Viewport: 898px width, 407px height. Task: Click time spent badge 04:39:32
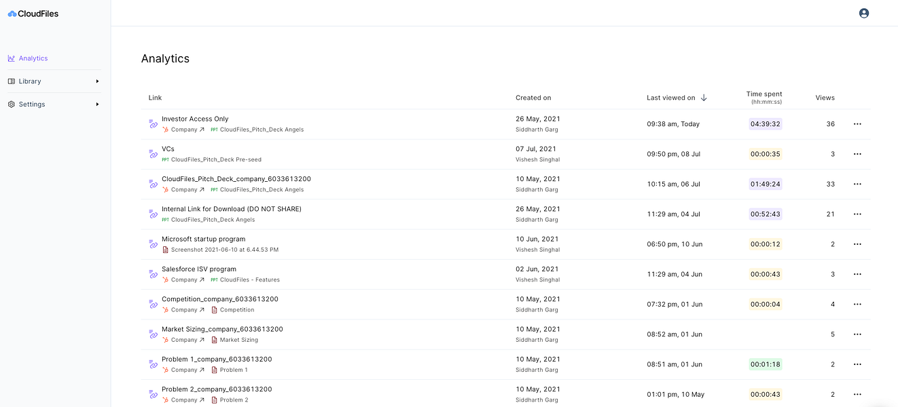point(766,124)
